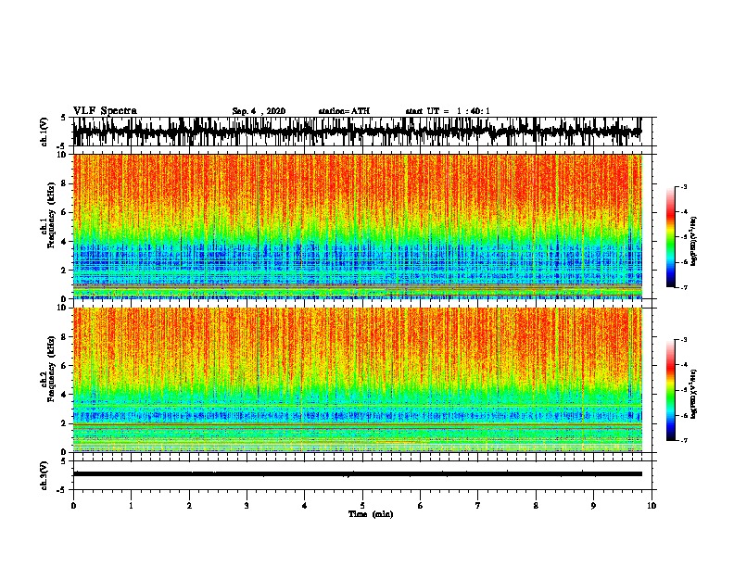Click the "-7" label on ch.2 color bar
734x567 pixels.
pyautogui.click(x=683, y=440)
